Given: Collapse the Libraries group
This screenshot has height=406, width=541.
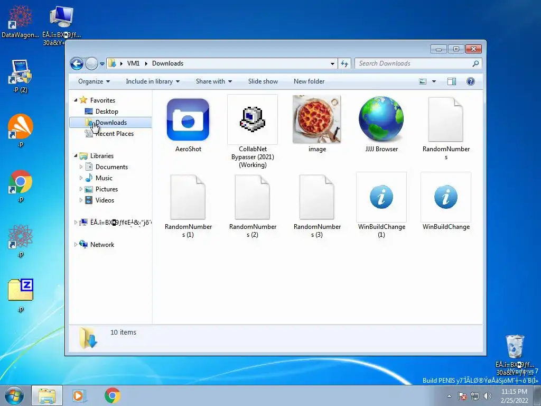Looking at the screenshot, I should tap(76, 156).
